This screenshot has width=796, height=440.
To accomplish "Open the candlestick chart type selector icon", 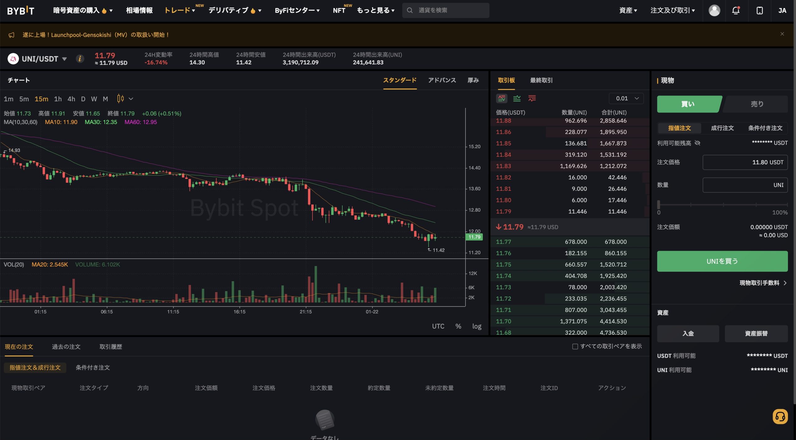I will pyautogui.click(x=121, y=99).
